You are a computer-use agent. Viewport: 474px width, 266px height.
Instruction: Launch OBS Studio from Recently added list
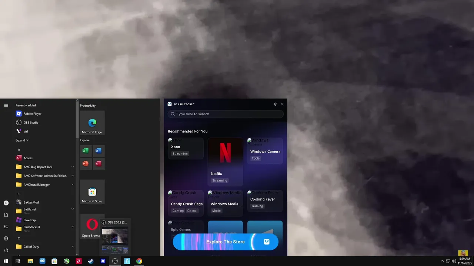(x=44, y=123)
